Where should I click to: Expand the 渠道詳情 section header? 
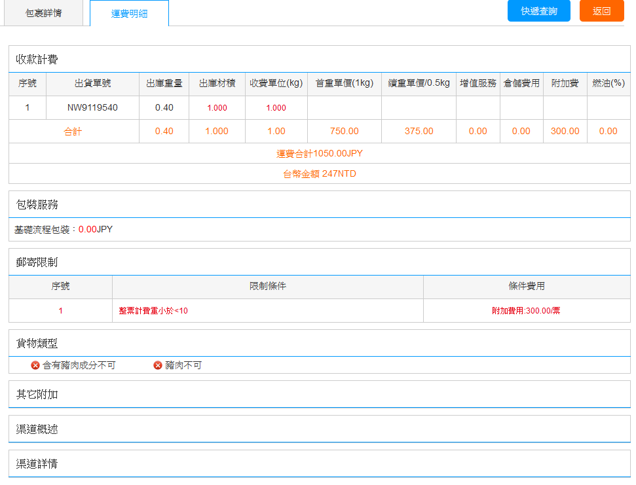(37, 463)
